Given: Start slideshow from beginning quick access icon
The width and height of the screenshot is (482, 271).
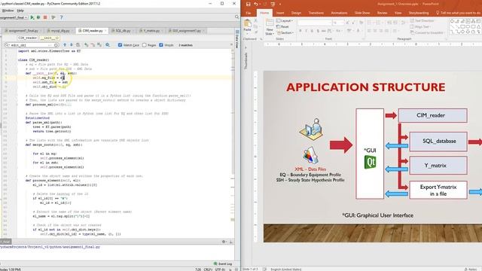Looking at the screenshot, I should 273,4.
